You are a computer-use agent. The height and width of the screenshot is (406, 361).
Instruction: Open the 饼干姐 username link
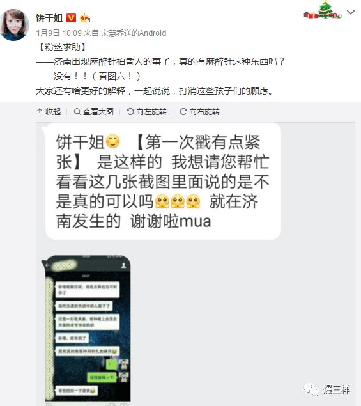pos(49,18)
